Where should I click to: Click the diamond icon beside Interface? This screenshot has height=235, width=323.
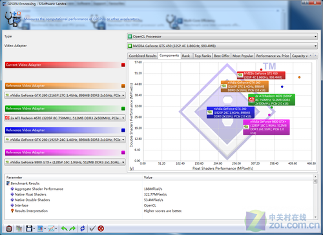(12, 205)
